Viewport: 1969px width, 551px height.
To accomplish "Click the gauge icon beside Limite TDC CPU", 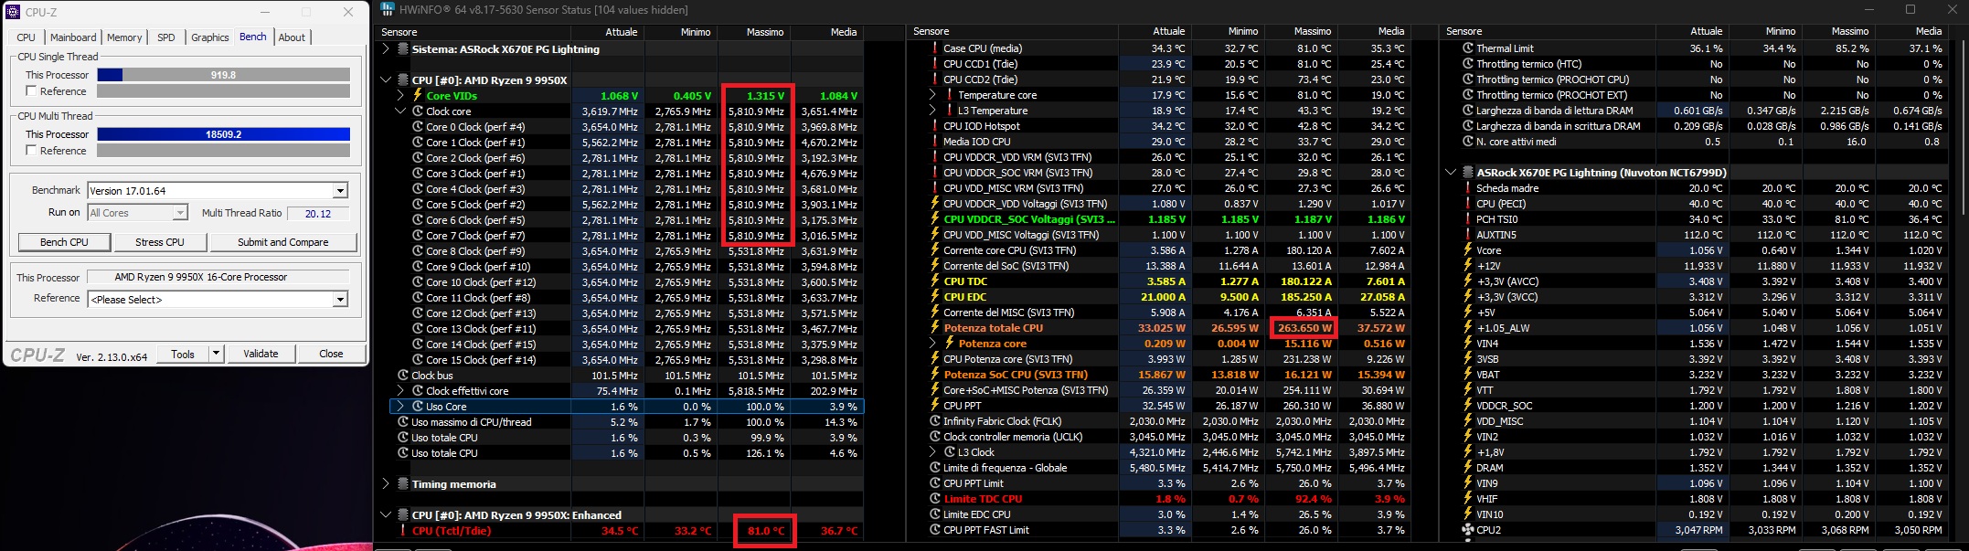I will pyautogui.click(x=935, y=499).
